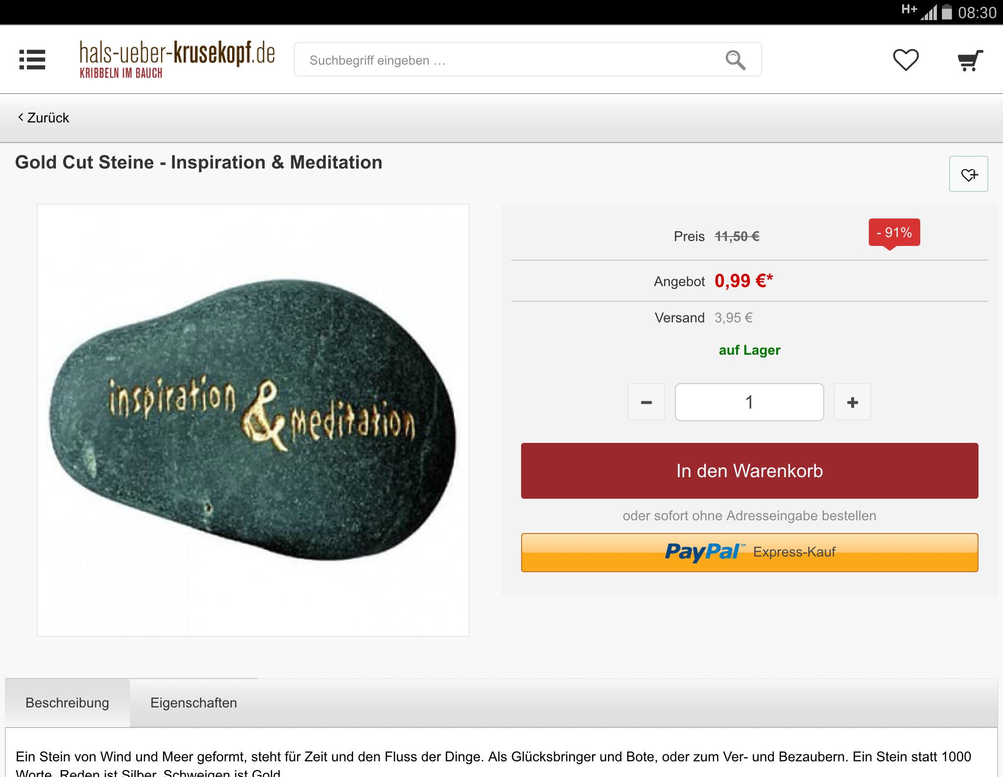Switch to the Eigenschaften tab
1003x777 pixels.
tap(193, 703)
